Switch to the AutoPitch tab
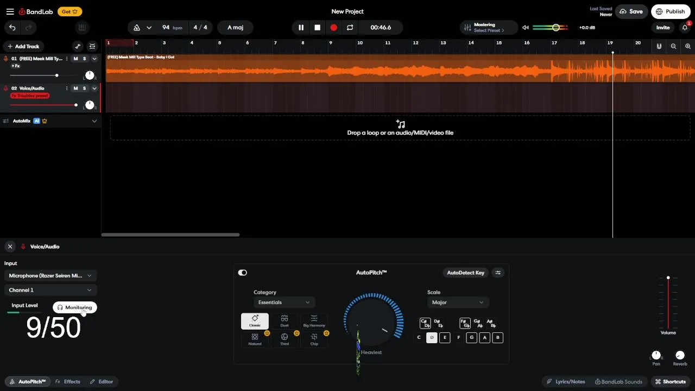695x391 pixels. [27, 382]
